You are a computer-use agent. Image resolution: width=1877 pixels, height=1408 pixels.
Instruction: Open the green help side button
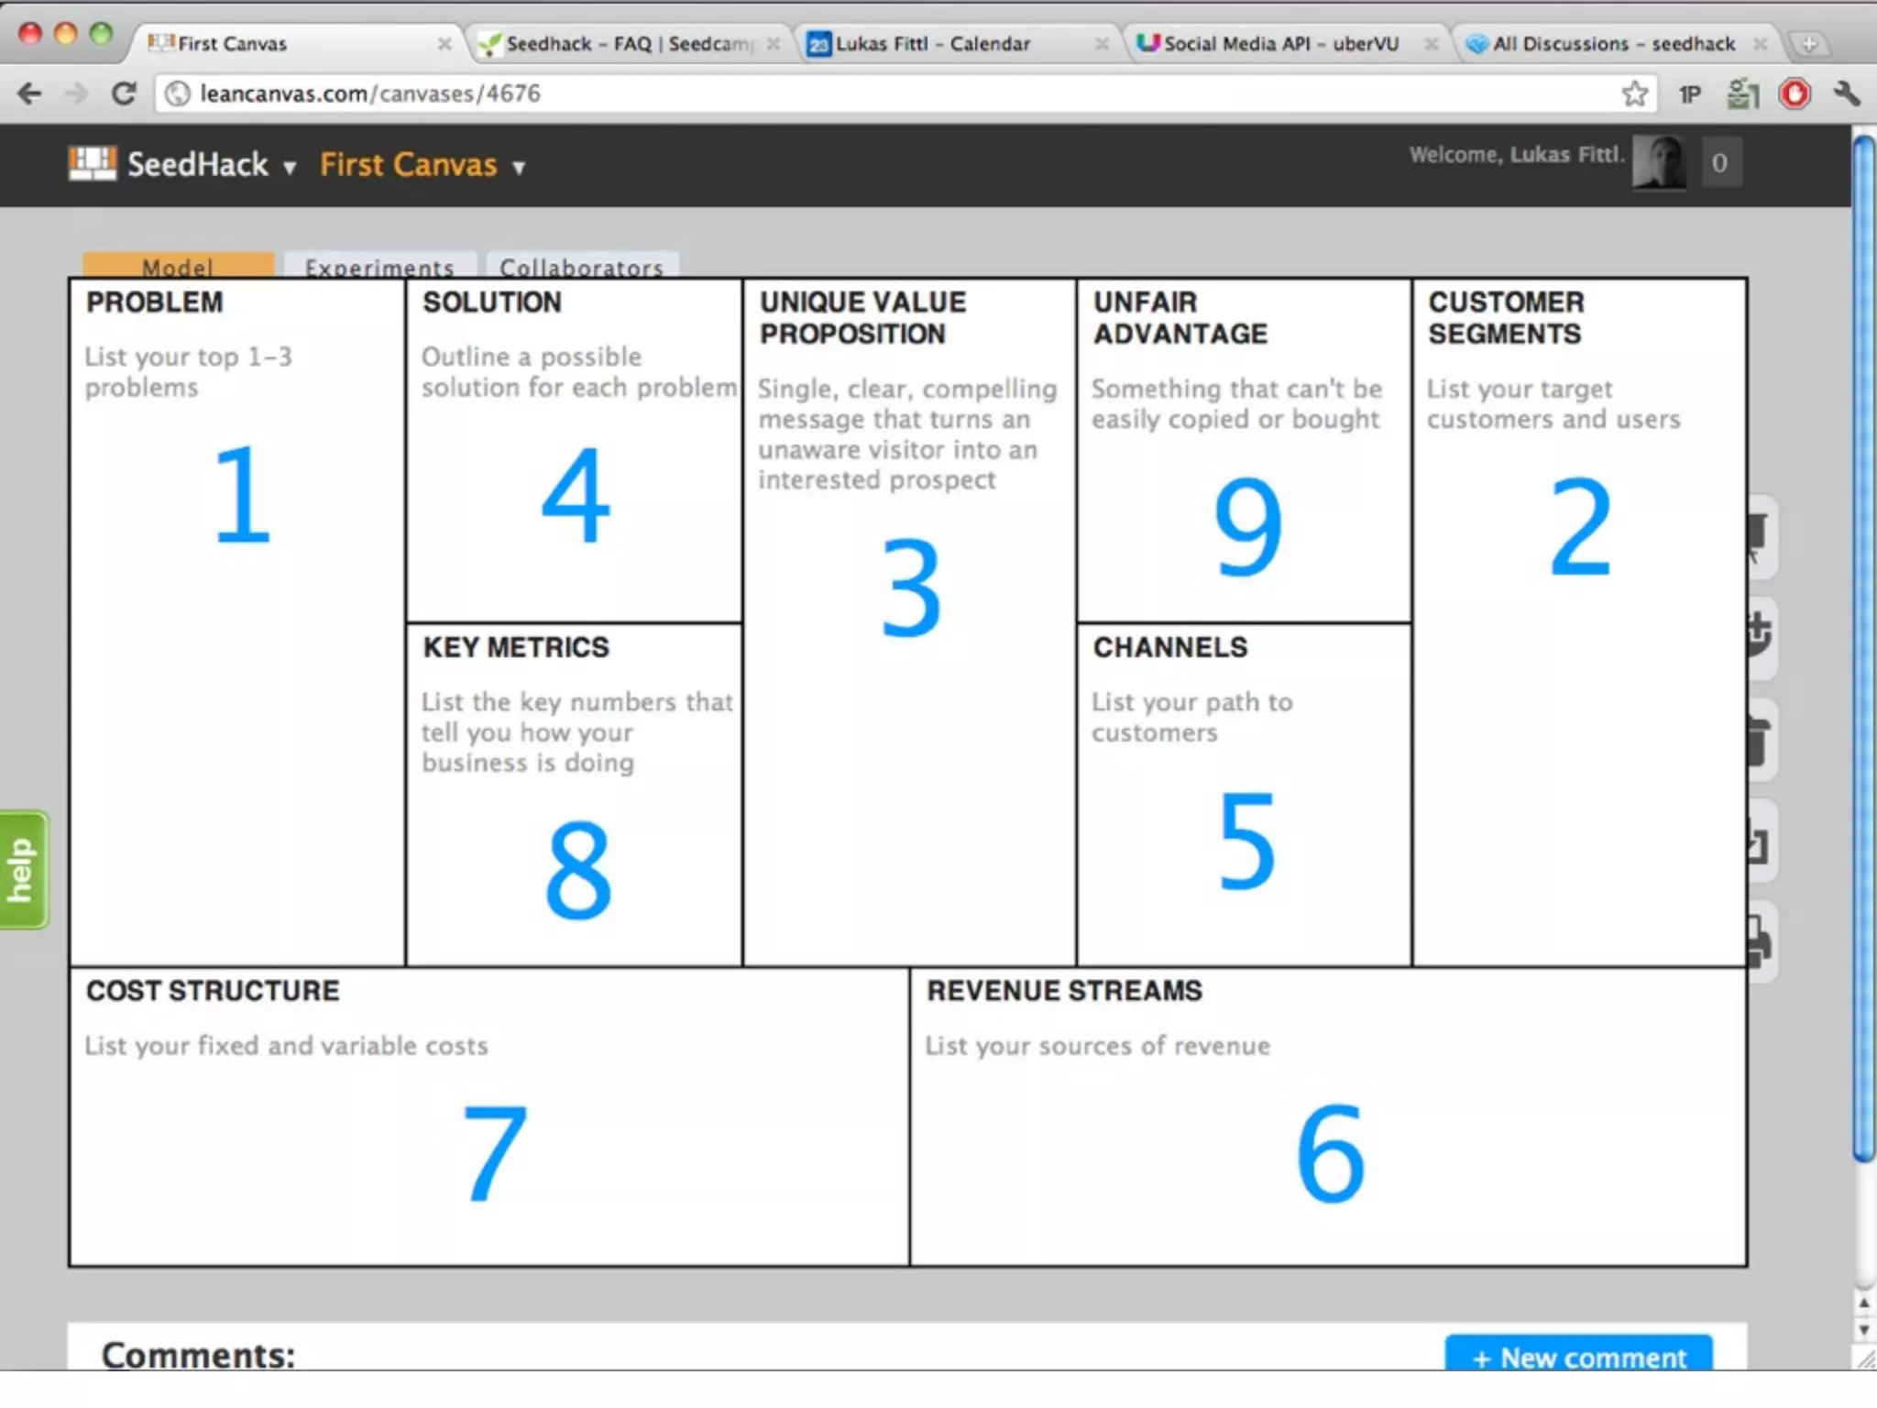pos(22,870)
